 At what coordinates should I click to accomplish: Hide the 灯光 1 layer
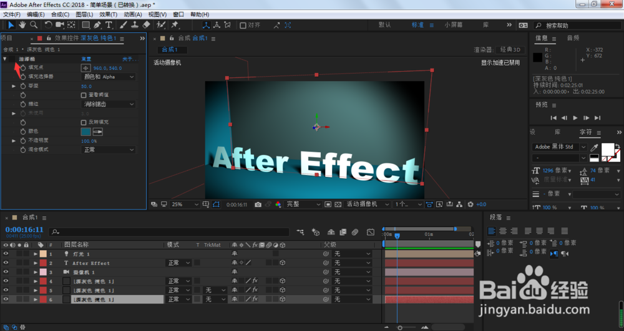coord(6,254)
